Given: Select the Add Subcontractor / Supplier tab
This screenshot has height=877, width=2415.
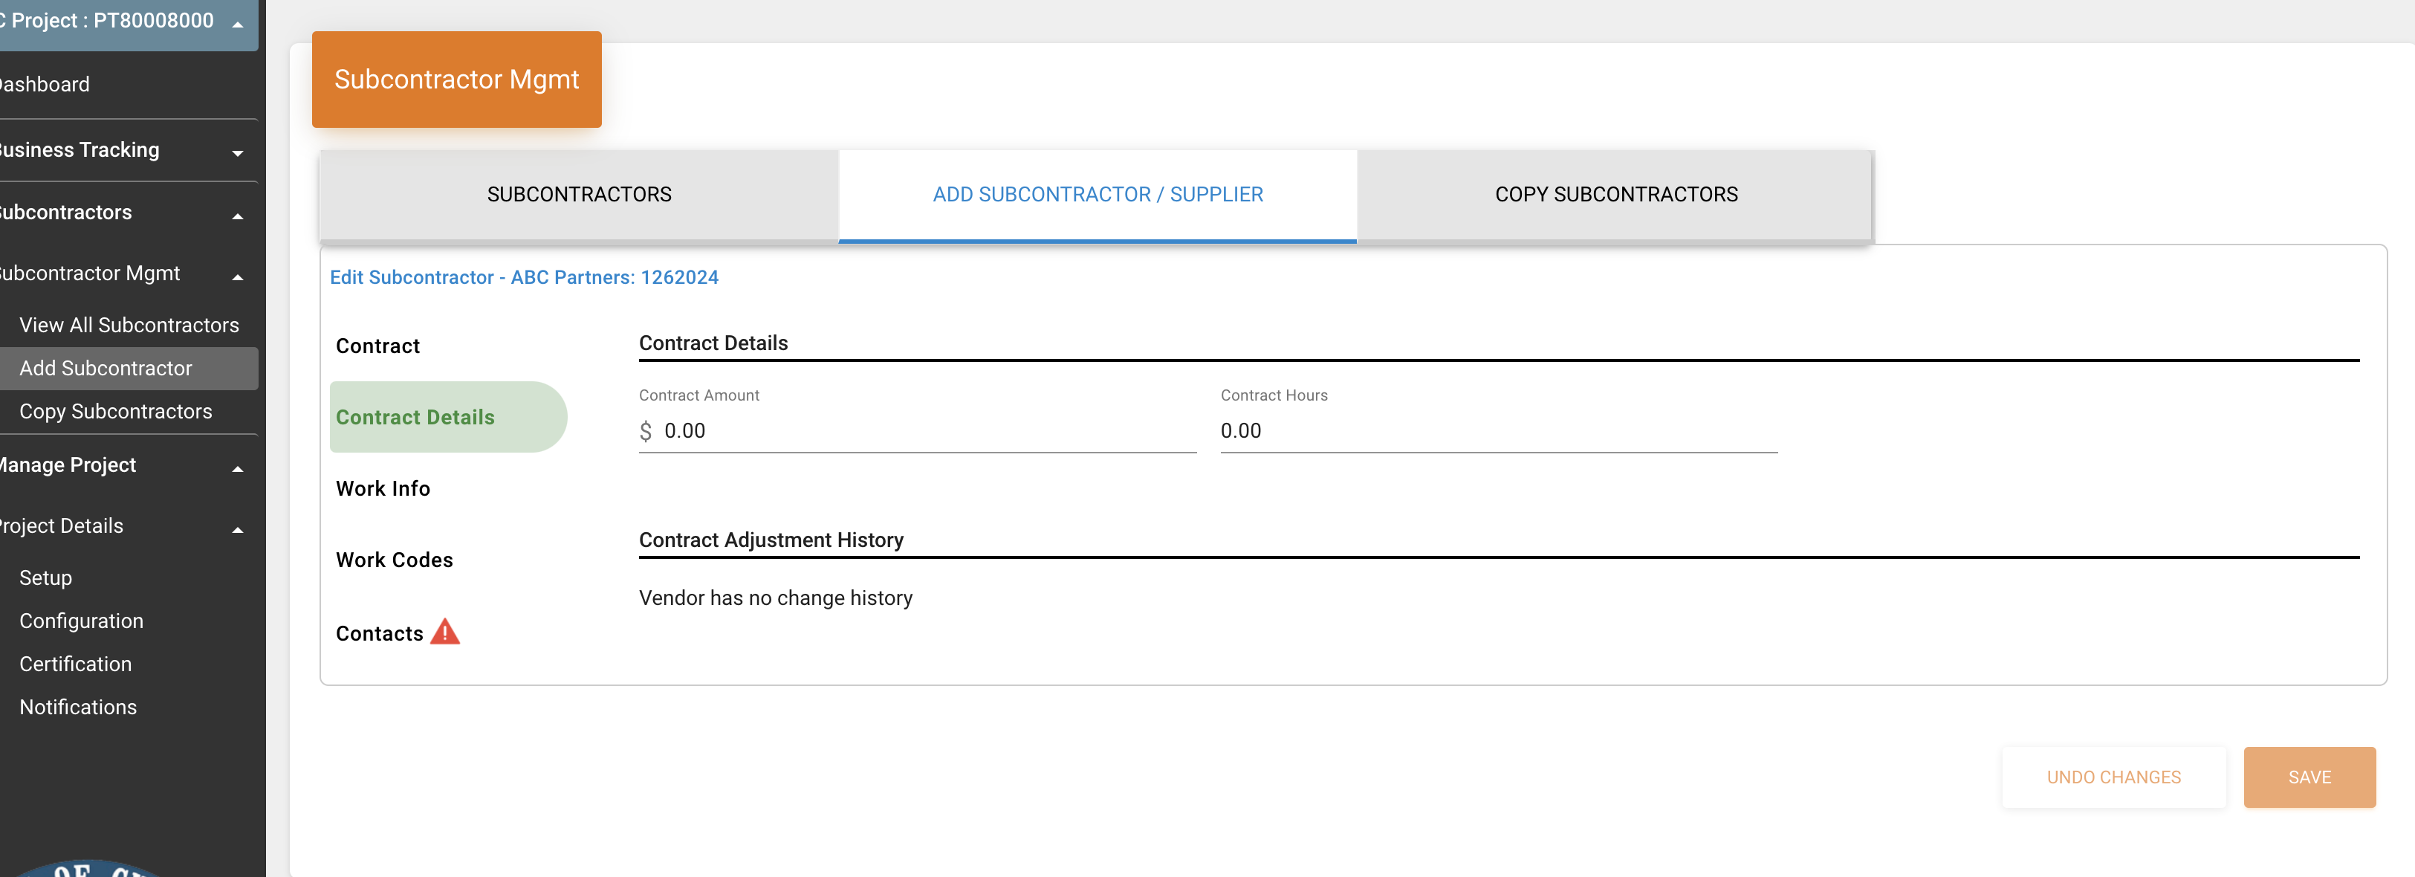Looking at the screenshot, I should [x=1098, y=194].
